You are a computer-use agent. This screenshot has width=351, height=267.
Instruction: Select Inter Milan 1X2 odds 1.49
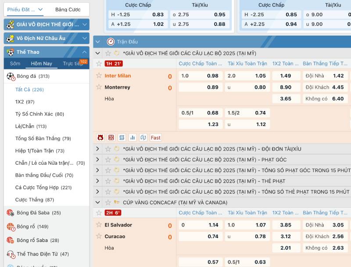tap(286, 76)
